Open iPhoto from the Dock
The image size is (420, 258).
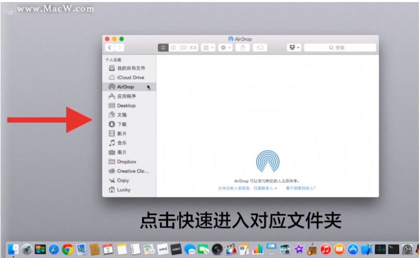click(x=285, y=250)
